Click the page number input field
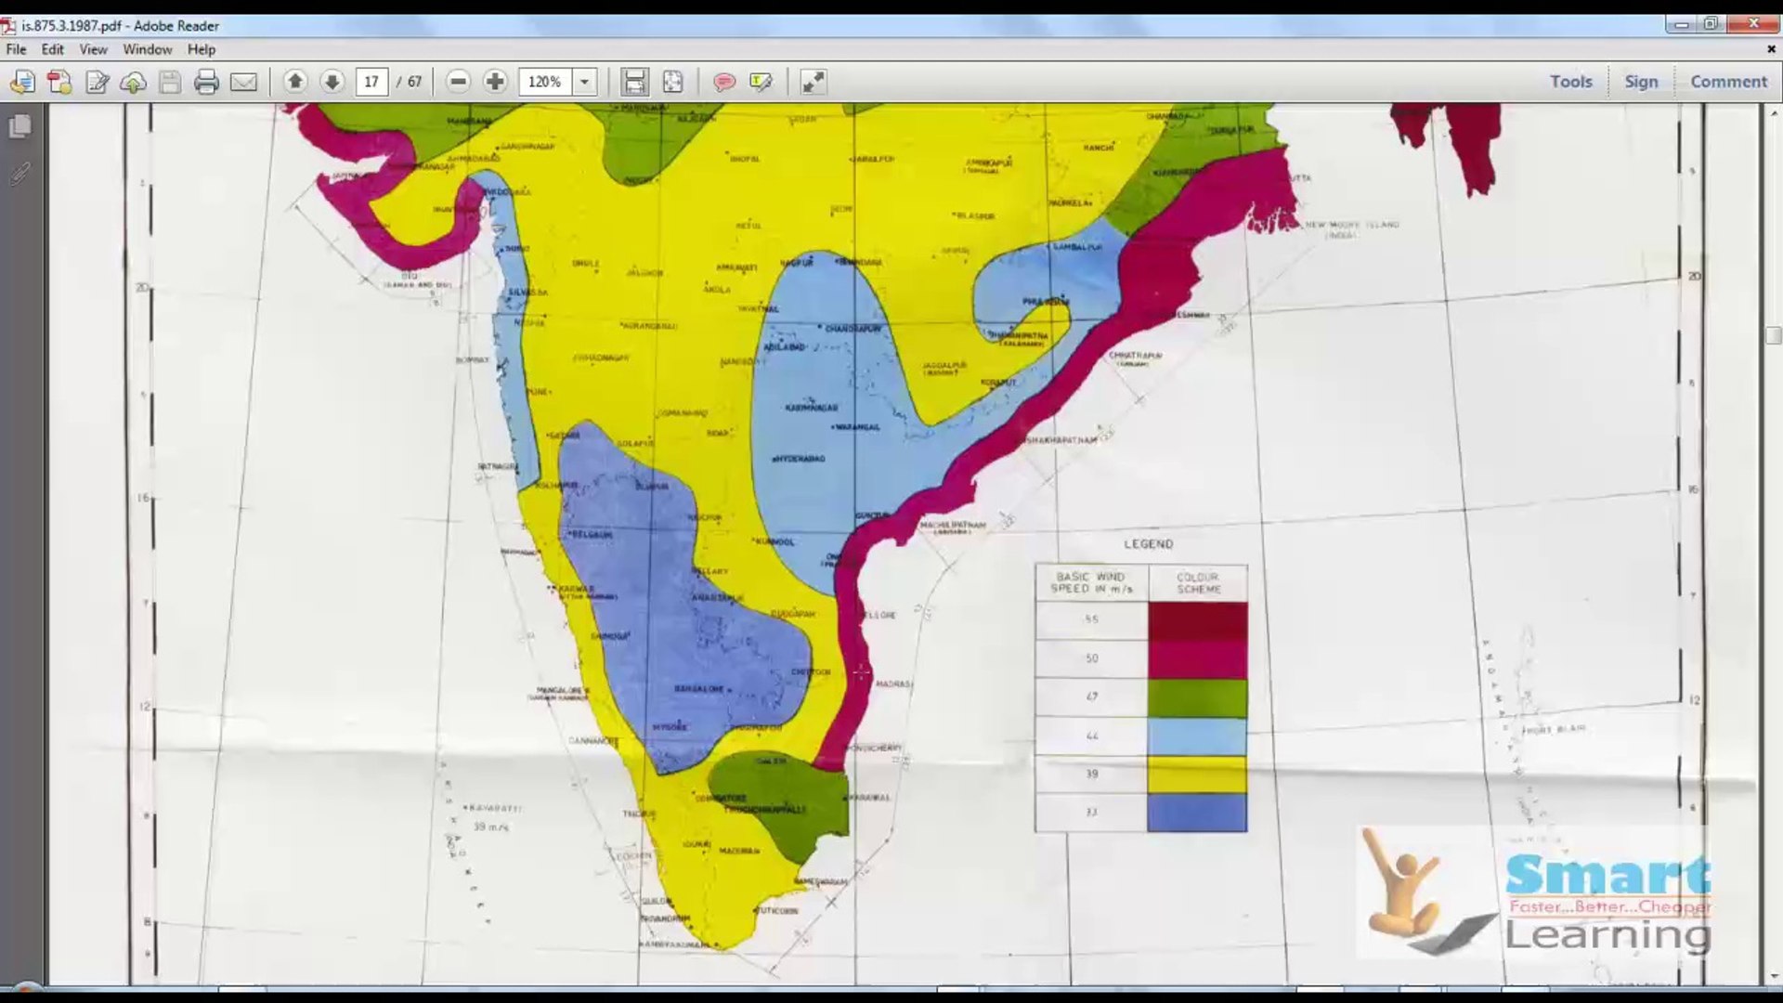 [x=371, y=82]
